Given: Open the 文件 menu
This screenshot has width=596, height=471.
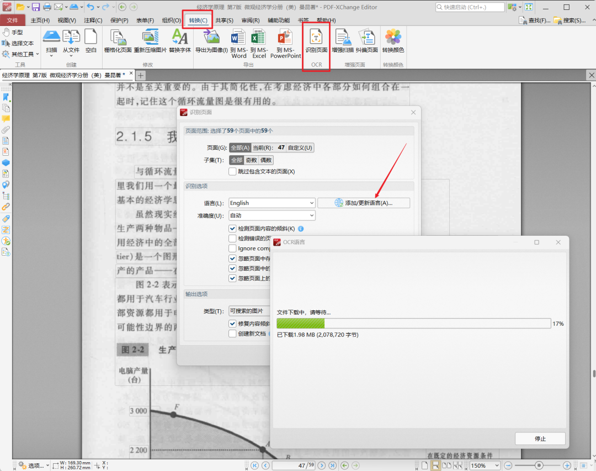Looking at the screenshot, I should click(12, 20).
